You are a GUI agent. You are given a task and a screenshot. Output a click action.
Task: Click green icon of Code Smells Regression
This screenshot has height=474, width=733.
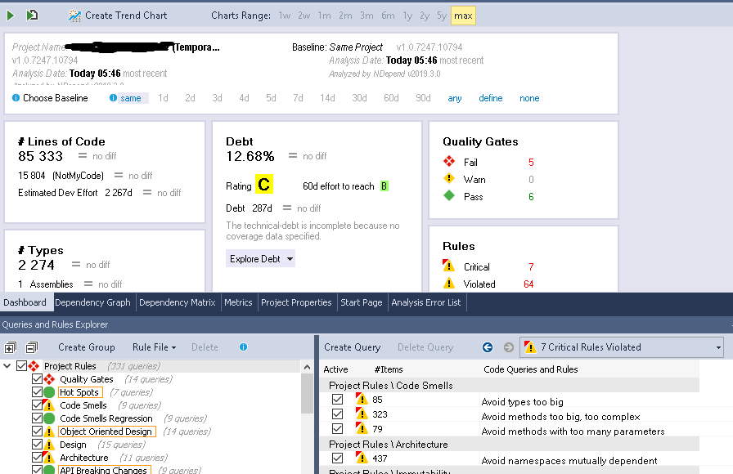[49, 418]
